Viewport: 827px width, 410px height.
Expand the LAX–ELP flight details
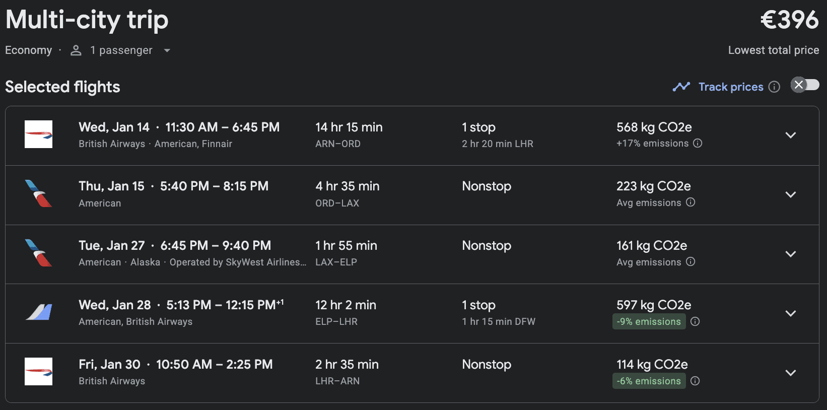[791, 254]
